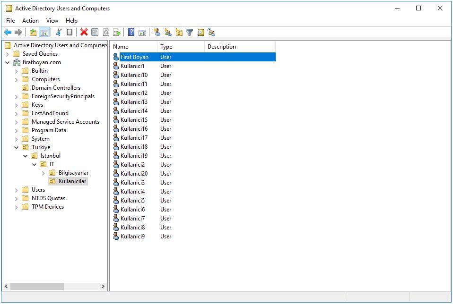The height and width of the screenshot is (304, 453).
Task: Create new organizational unit icon
Action: coord(179,32)
